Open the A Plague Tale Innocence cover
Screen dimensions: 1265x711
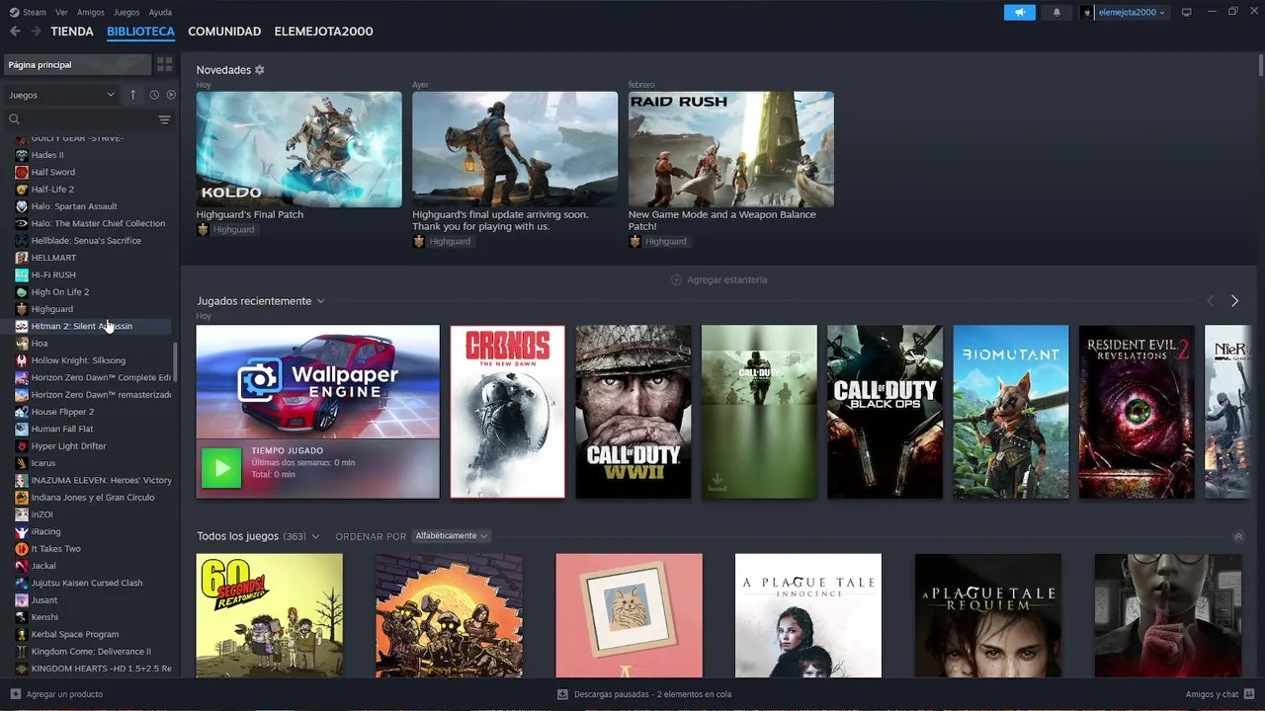click(x=808, y=615)
